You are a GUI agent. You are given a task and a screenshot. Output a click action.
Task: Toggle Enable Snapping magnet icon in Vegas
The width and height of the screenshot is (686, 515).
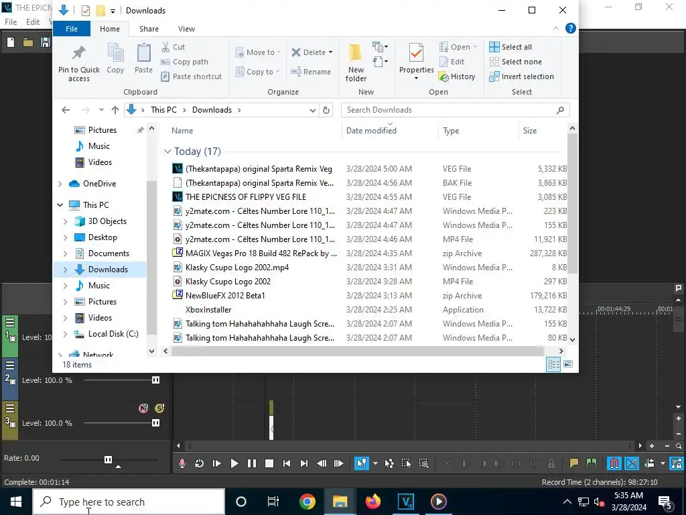[x=614, y=463]
